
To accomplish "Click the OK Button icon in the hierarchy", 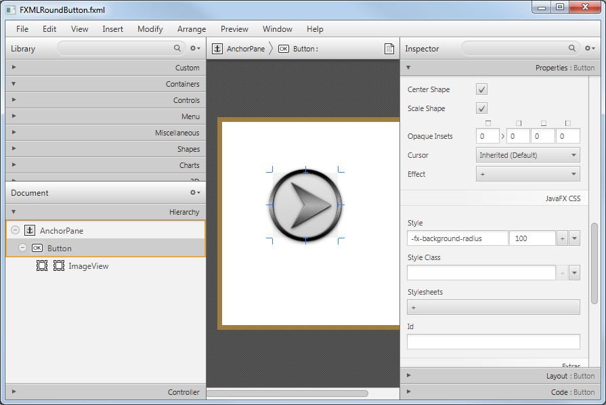I will click(37, 248).
